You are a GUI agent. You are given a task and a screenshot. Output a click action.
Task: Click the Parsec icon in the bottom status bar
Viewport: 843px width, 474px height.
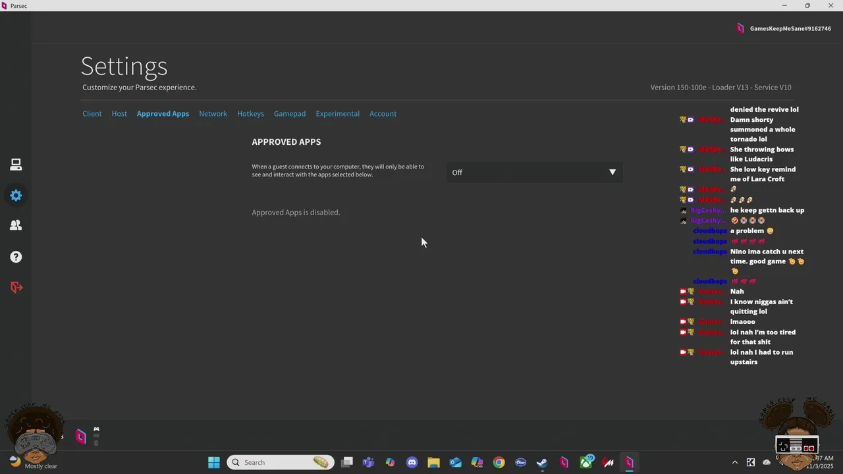(80, 436)
